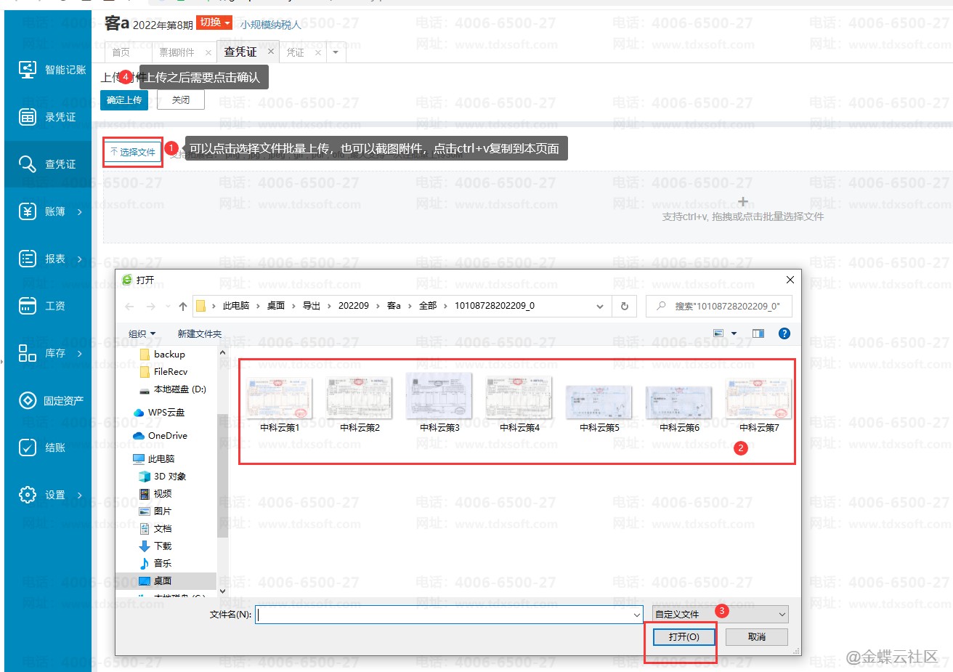Select the 中科云策3 file thumbnail
The height and width of the screenshot is (672, 953).
439,400
